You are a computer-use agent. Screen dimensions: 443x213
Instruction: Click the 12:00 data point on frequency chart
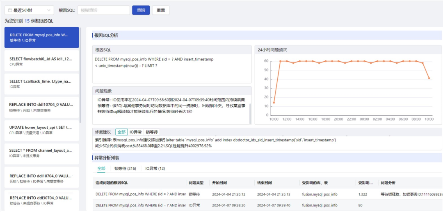[287, 61]
